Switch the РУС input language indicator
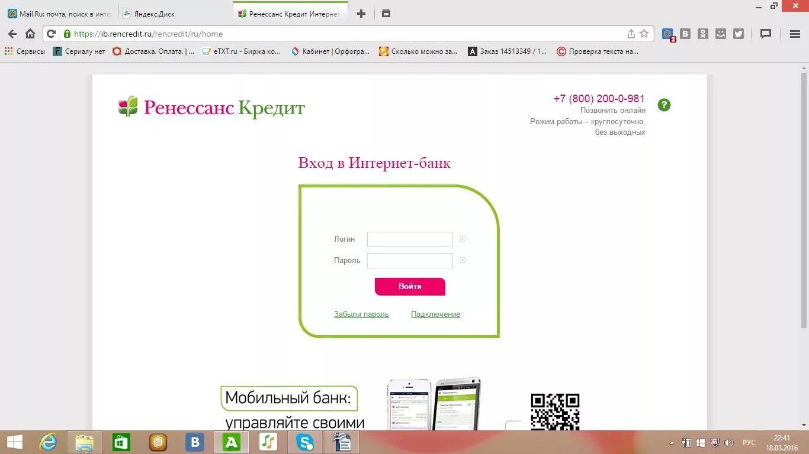The height and width of the screenshot is (454, 809). point(749,442)
